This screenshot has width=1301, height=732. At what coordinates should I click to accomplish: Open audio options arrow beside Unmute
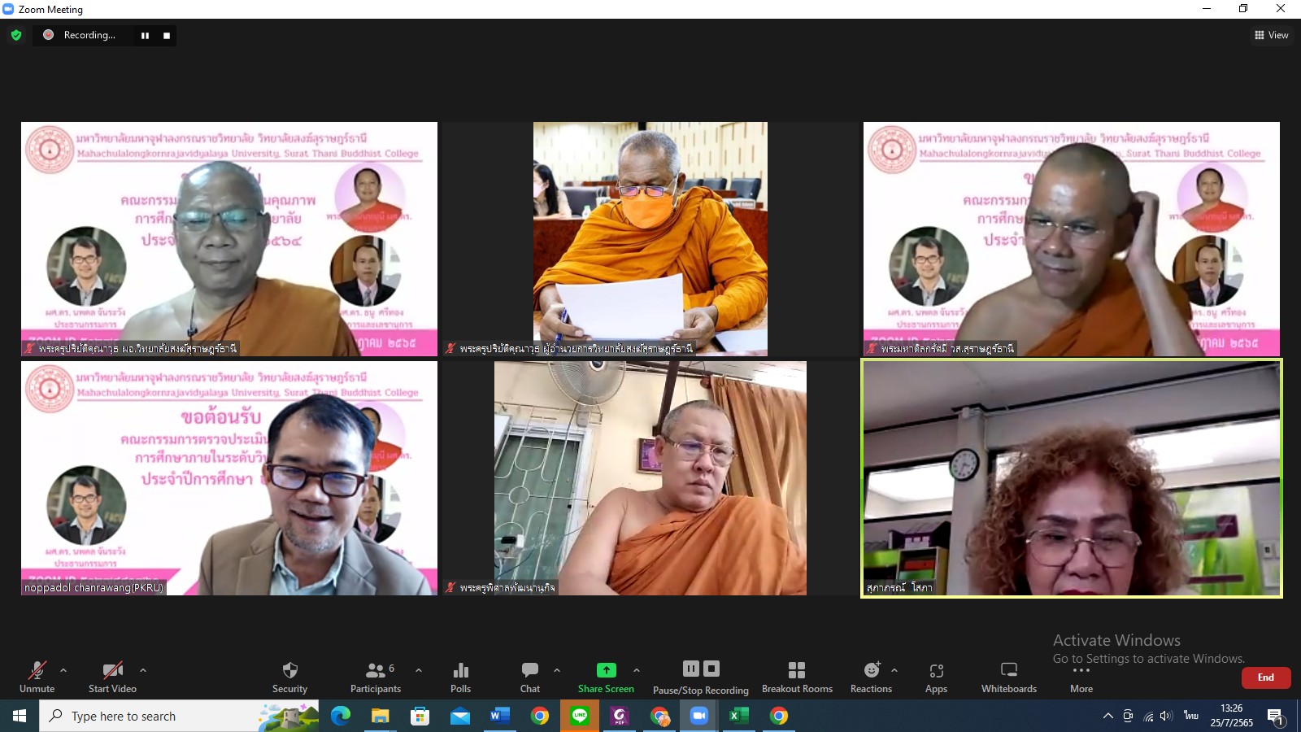[63, 670]
